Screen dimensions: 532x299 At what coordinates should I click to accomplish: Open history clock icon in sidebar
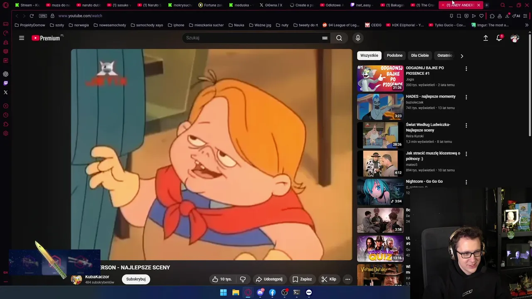click(x=6, y=115)
